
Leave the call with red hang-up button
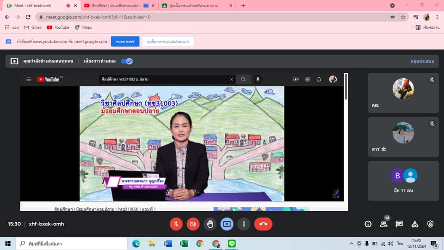263,224
